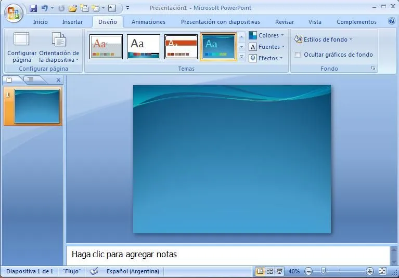
Task: Close the slides pane
Action: click(x=59, y=80)
